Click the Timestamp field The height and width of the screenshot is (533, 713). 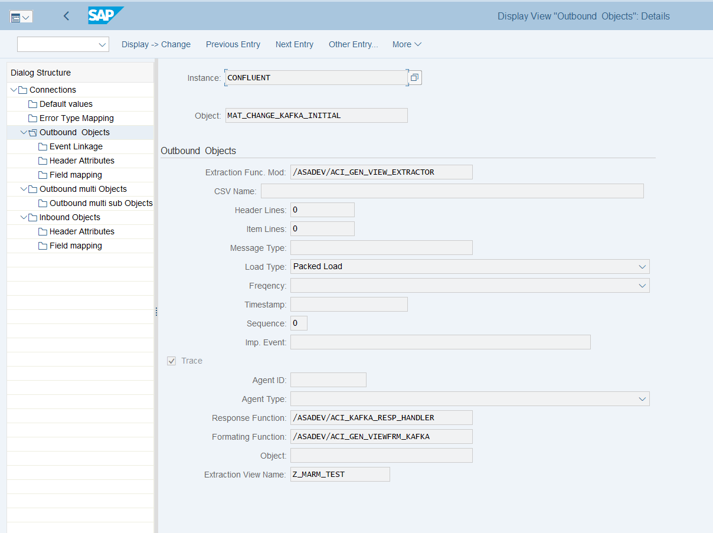[x=349, y=305]
